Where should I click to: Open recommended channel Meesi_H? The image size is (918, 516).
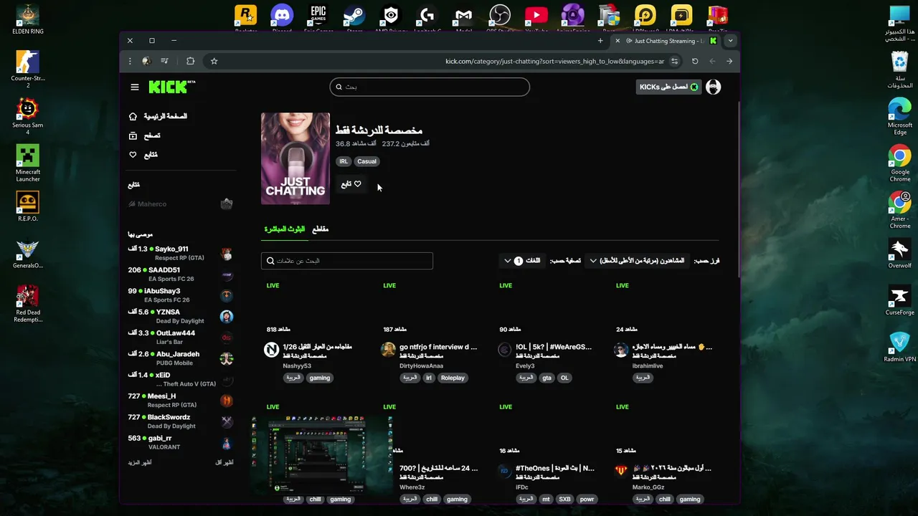pyautogui.click(x=181, y=400)
